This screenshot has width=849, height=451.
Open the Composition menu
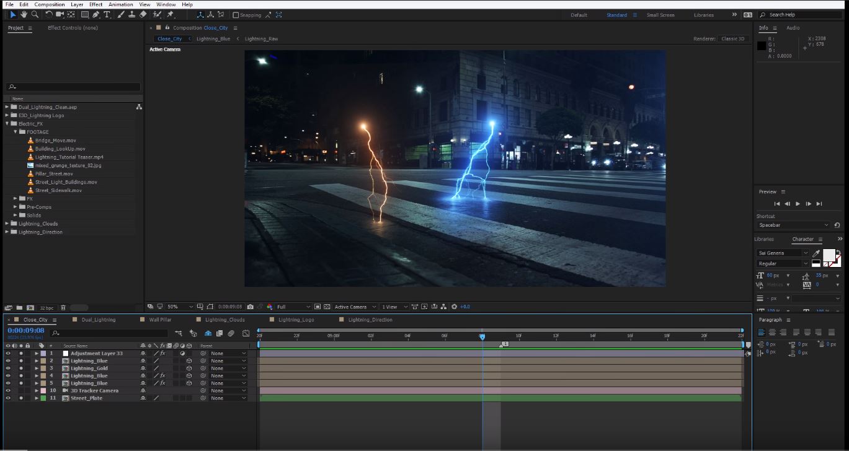[49, 4]
